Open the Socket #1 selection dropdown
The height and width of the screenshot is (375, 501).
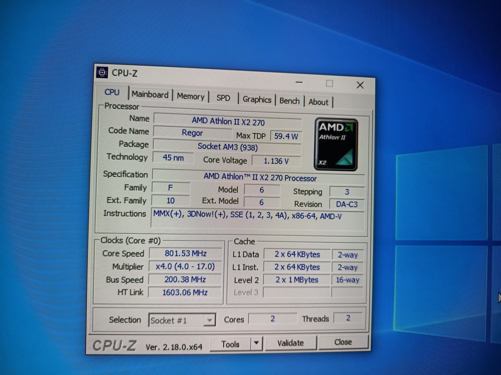click(182, 320)
